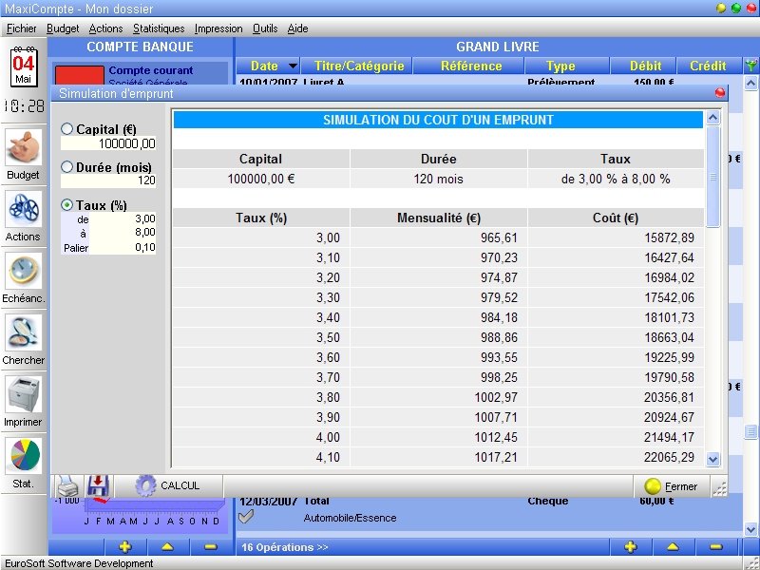Open the Stat. pie chart icon

pyautogui.click(x=23, y=457)
